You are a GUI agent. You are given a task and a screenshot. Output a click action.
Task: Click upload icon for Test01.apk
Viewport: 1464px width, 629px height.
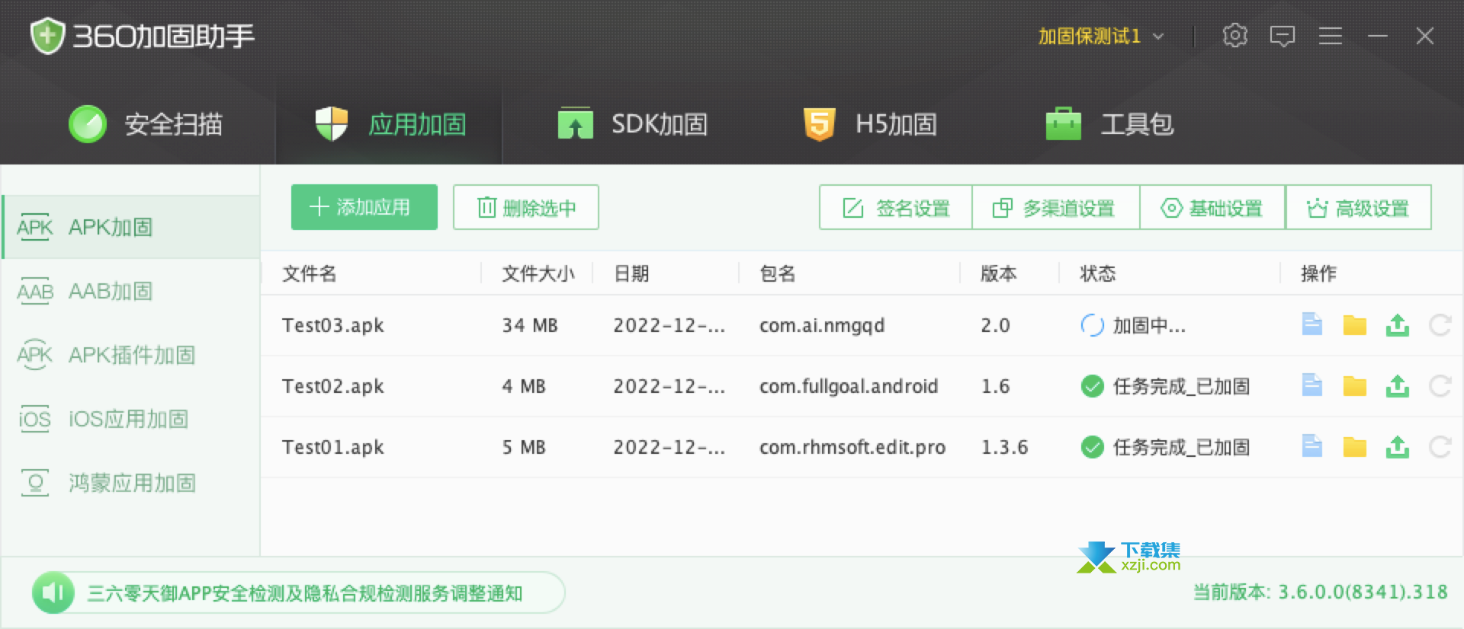tap(1397, 447)
